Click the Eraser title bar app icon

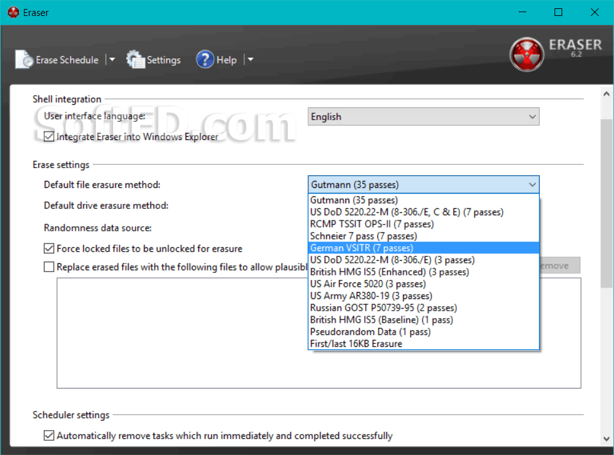pyautogui.click(x=13, y=13)
